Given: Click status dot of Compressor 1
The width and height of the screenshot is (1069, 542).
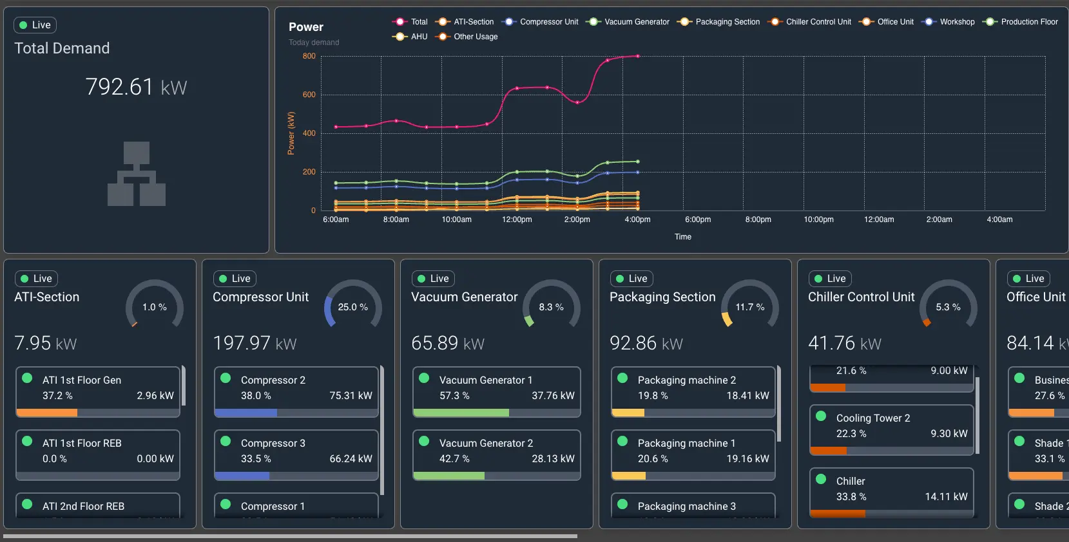Looking at the screenshot, I should 226,505.
